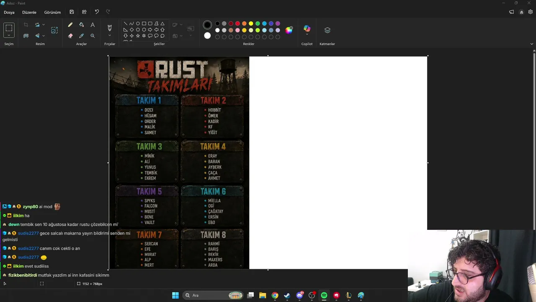Select secondary color circle (white)
The image size is (536, 302).
click(x=207, y=36)
